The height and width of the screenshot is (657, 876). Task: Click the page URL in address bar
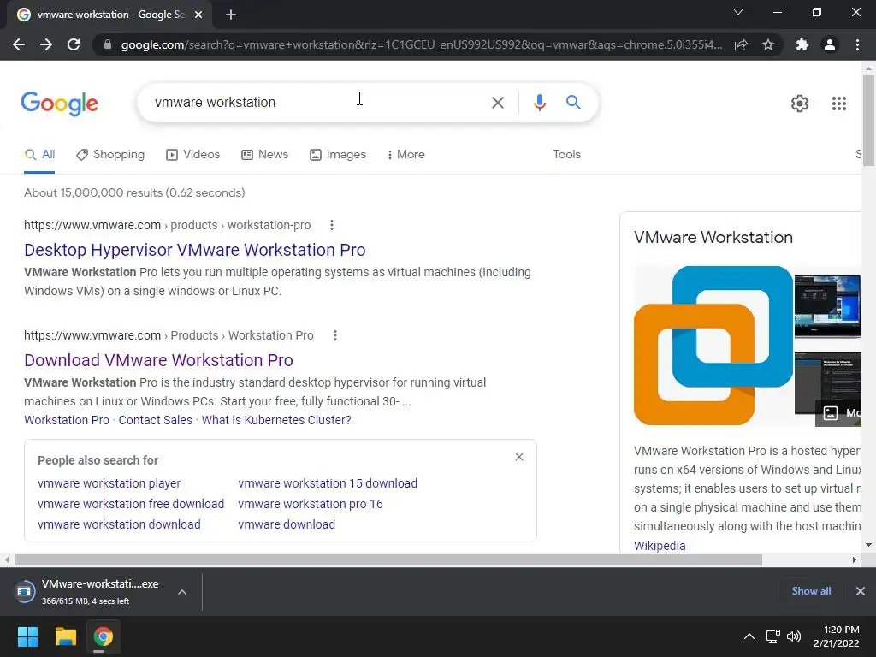[421, 44]
